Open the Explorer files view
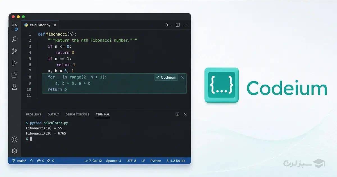 (x=15, y=27)
